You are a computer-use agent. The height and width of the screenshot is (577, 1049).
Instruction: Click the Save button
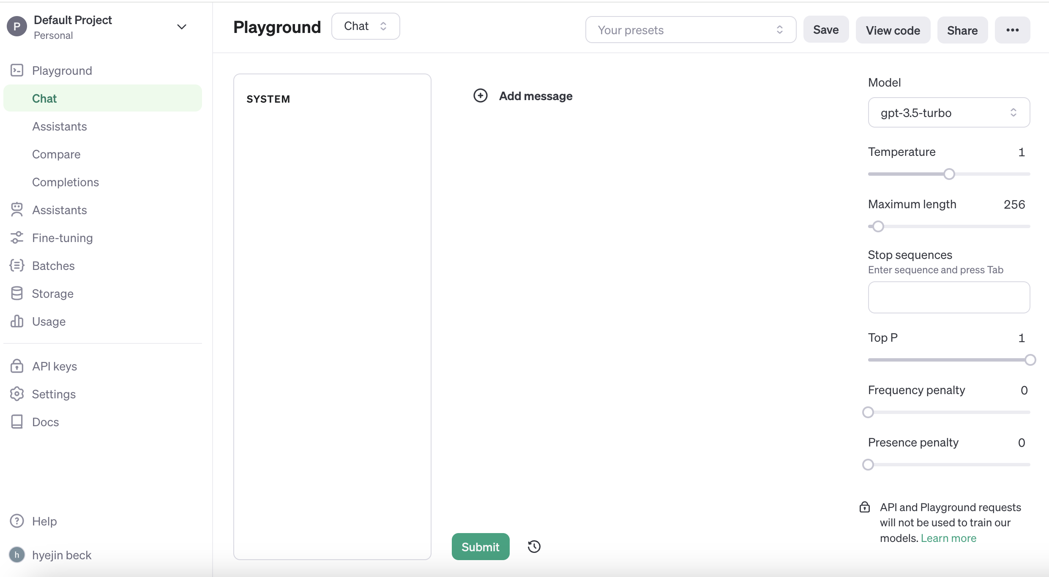[x=826, y=30]
